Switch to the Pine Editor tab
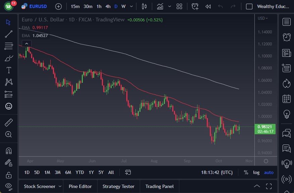The image size is (294, 193). pos(80,186)
